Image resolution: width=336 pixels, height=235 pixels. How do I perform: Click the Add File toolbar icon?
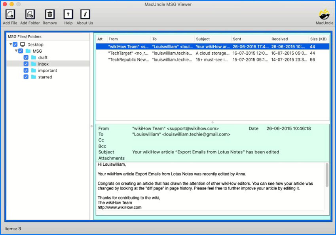[x=10, y=14]
